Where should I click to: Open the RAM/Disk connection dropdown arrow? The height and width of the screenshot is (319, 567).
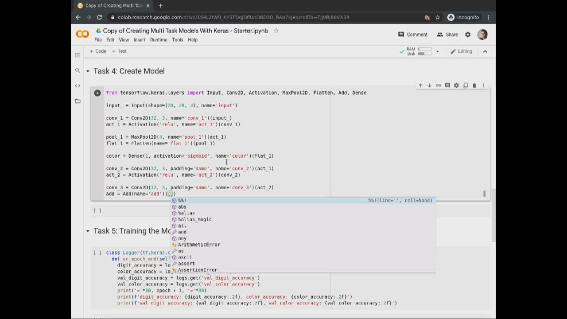click(x=437, y=51)
